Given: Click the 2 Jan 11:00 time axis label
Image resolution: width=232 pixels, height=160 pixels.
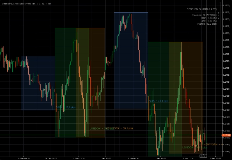Looking at the screenshot, I should [x=160, y=158].
